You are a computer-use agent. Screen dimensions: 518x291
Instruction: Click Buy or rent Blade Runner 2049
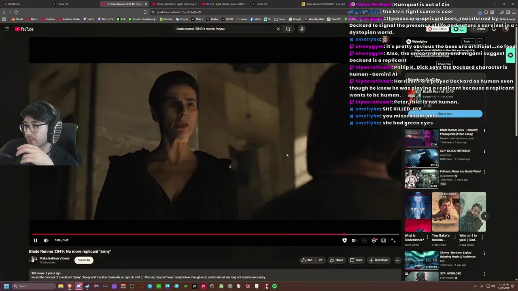pos(445,114)
